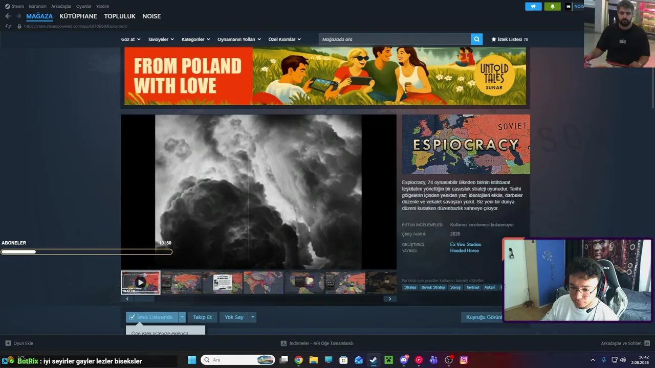Screen dimensions: 655x368
Task: Click the volume speaker tray icon
Action: click(x=623, y=360)
